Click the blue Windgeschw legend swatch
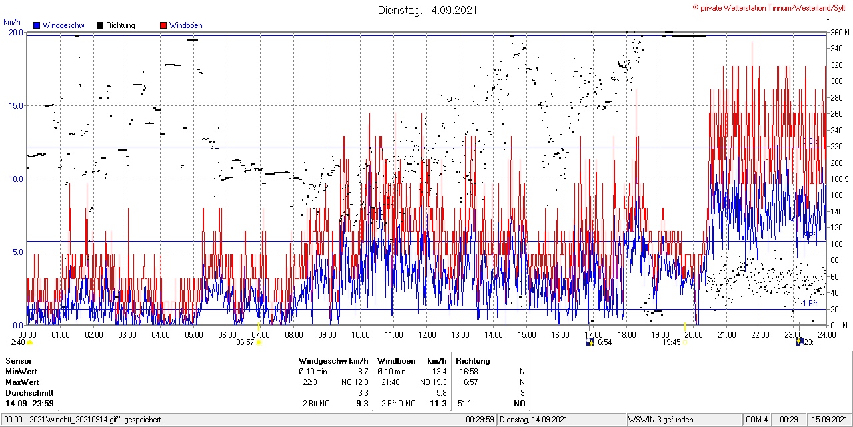 tap(37, 25)
